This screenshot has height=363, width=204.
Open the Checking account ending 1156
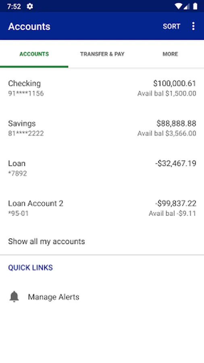[102, 88]
